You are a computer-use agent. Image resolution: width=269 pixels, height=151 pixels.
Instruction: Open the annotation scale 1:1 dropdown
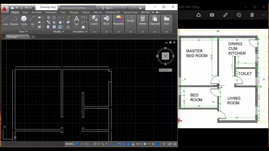(139, 144)
